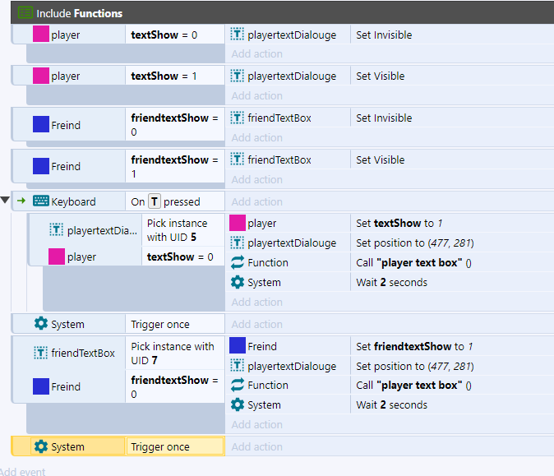Click the Function icon calling player text box under Keyboard event
The image size is (554, 476).
click(238, 263)
